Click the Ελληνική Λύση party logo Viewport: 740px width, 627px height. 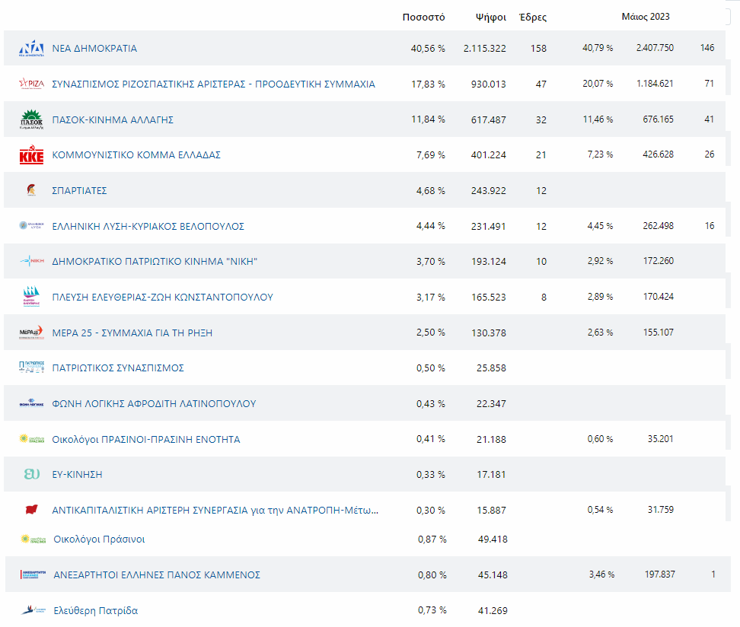[32, 225]
